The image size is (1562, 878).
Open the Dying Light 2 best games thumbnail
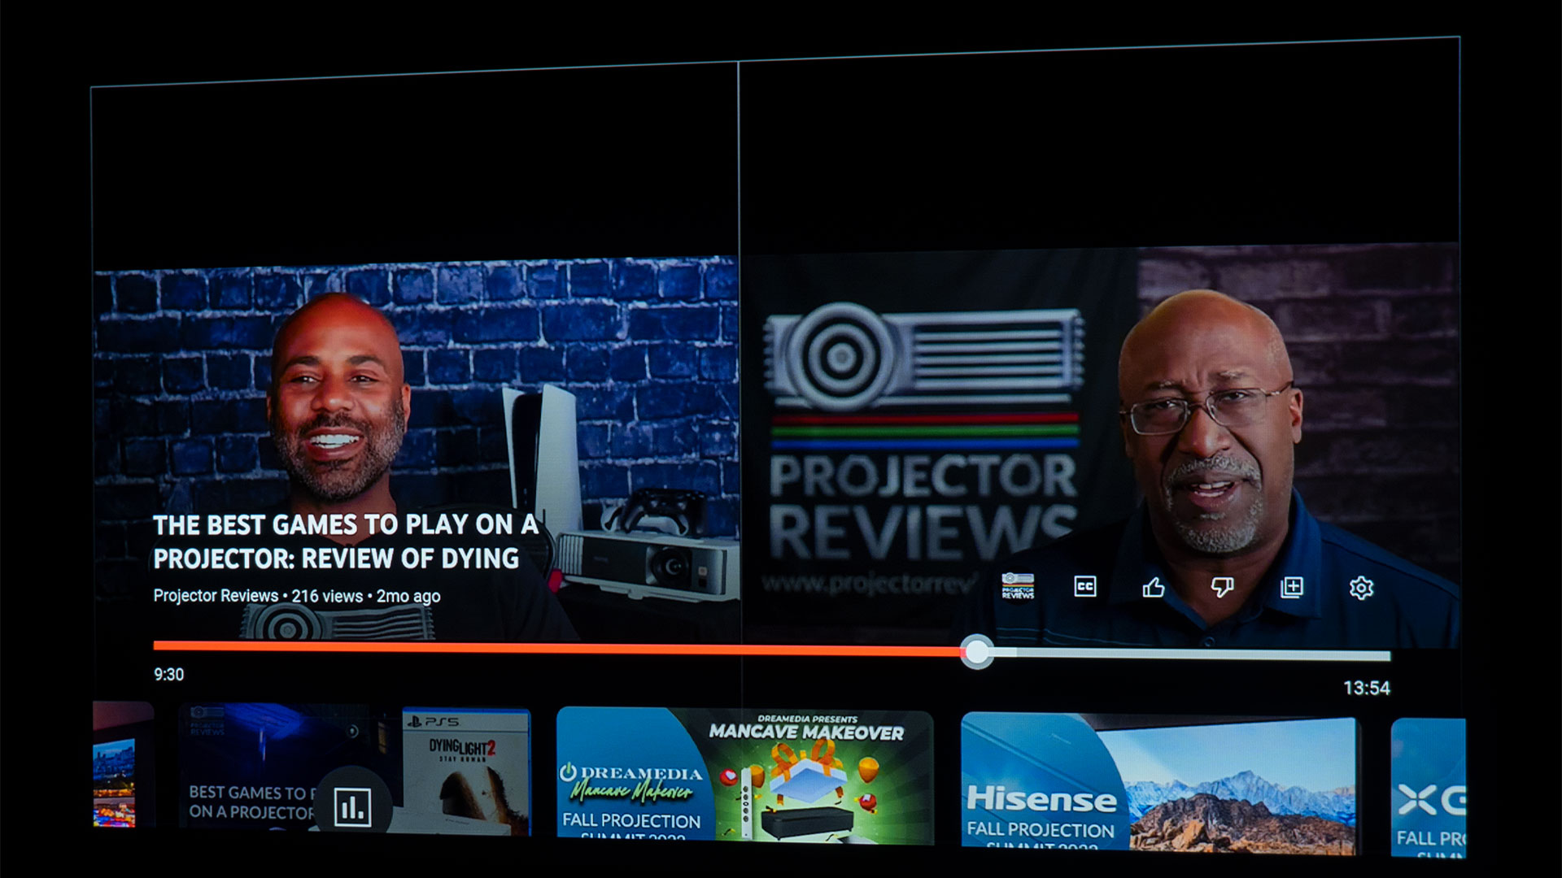pos(355,769)
